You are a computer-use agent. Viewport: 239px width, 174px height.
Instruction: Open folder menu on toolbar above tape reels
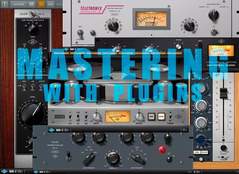coord(79,49)
